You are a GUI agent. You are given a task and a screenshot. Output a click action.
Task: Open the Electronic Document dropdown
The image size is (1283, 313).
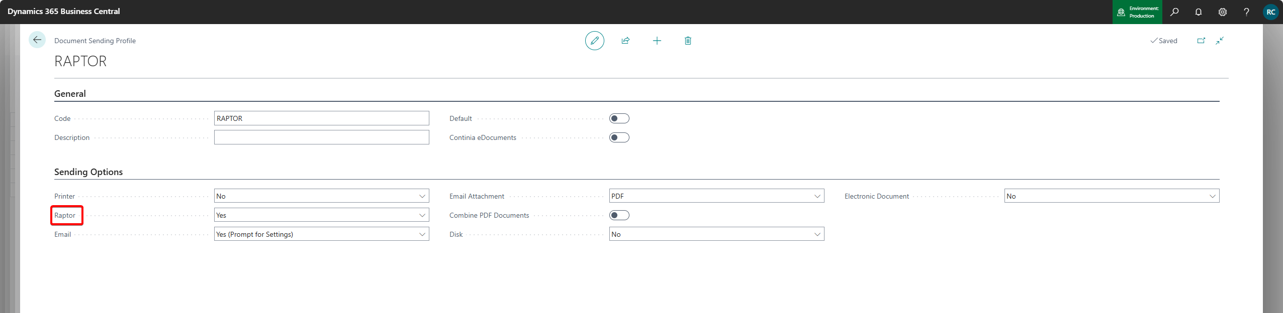[1112, 196]
